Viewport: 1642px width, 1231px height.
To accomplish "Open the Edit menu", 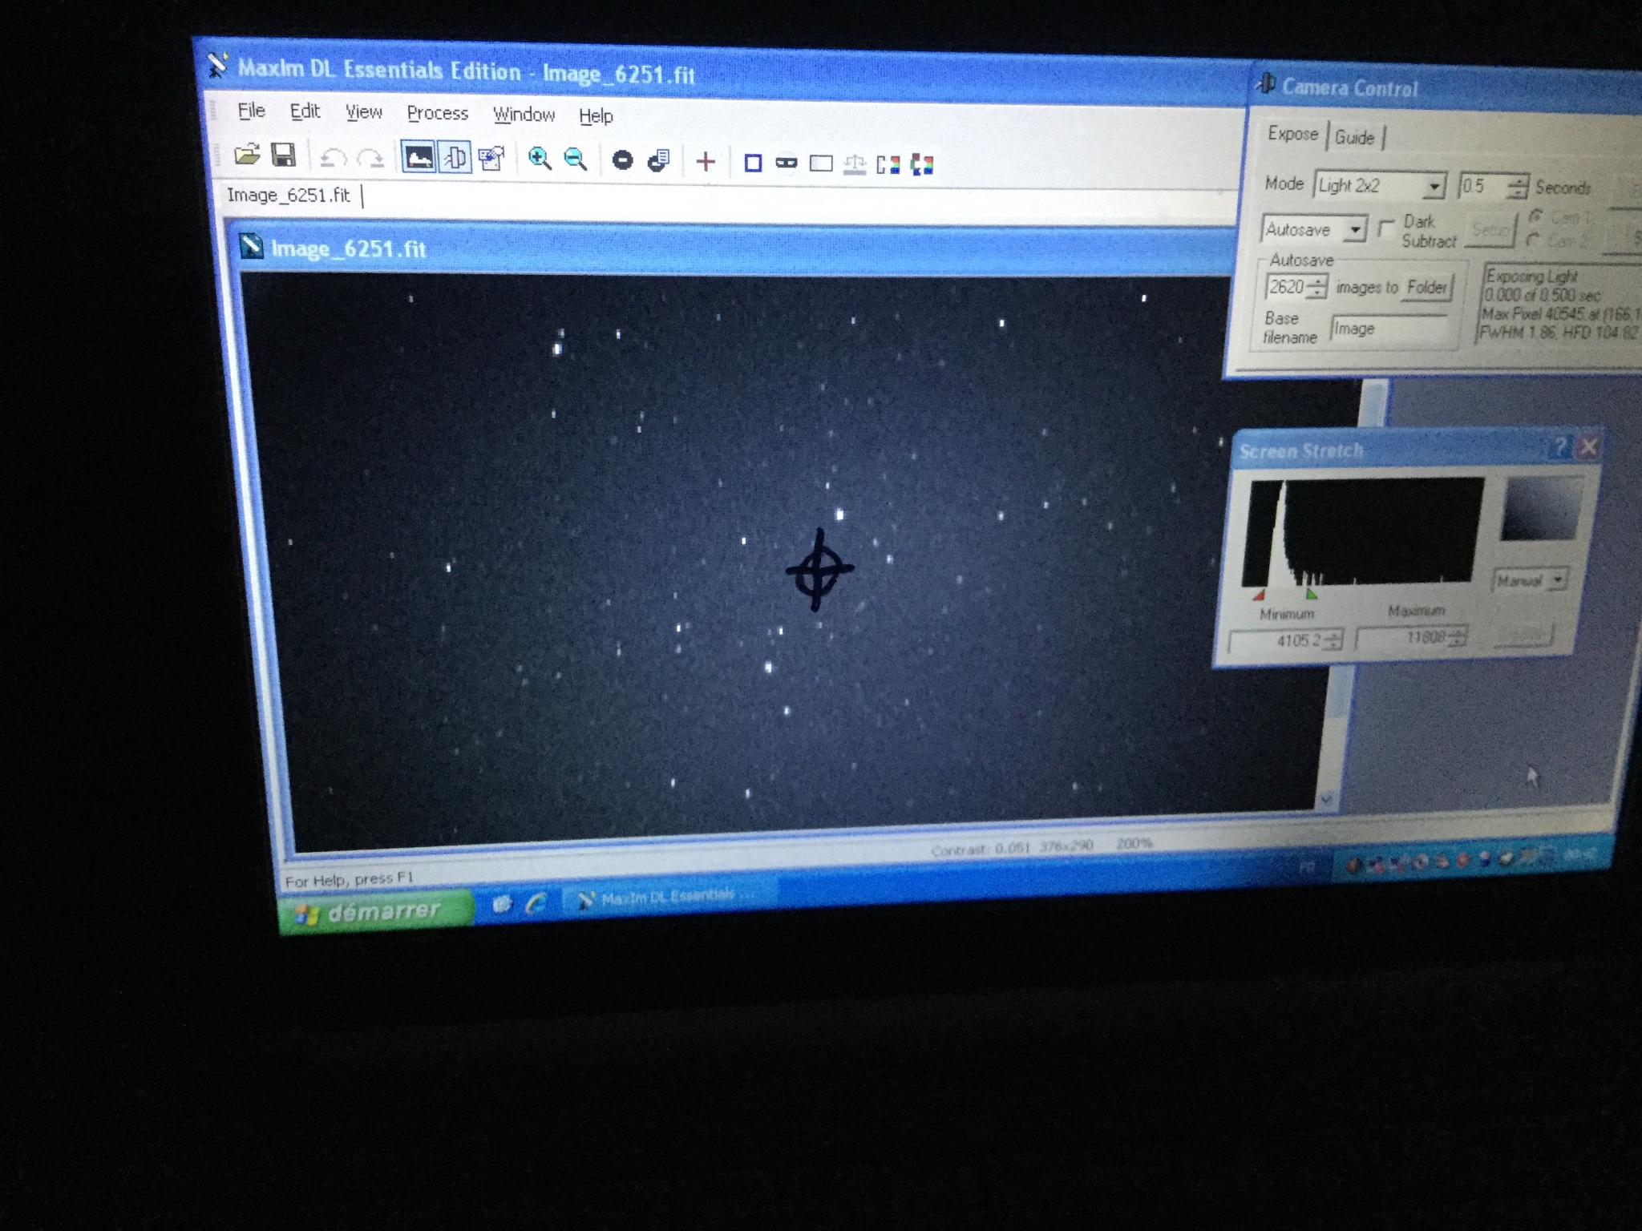I will tap(305, 111).
